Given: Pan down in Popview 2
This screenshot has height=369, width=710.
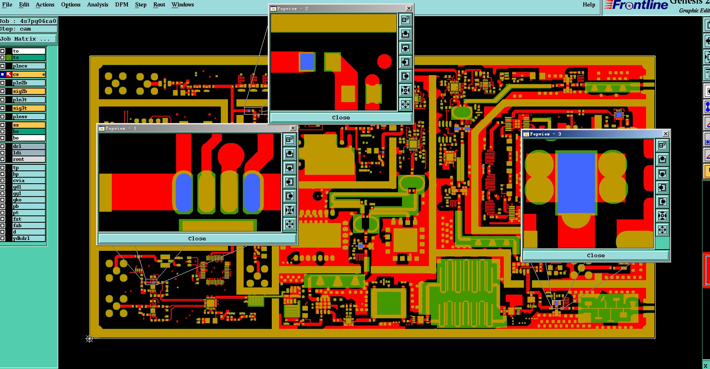Looking at the screenshot, I should pos(405,48).
